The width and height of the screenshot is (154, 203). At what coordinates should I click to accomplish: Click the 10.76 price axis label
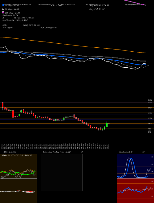coord(150,124)
